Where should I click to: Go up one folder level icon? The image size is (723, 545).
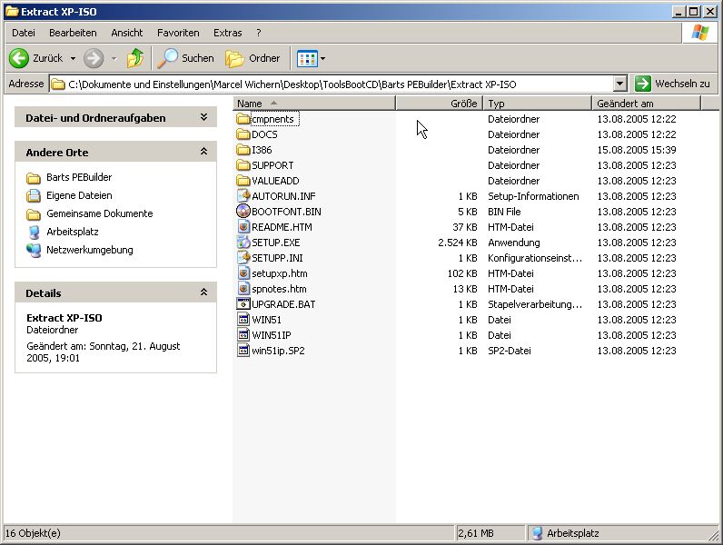135,58
